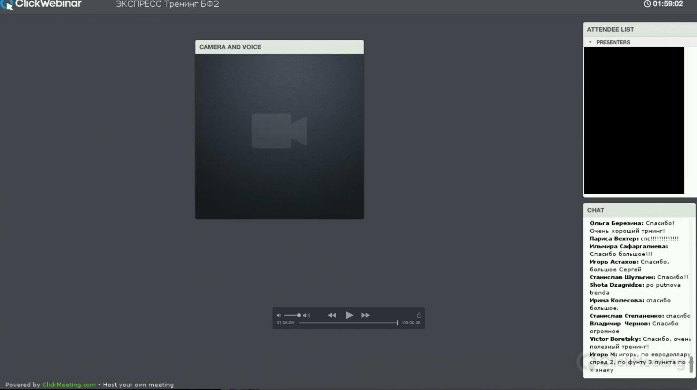
Task: Click the chat panel scrollbar thumb
Action: pos(691,364)
